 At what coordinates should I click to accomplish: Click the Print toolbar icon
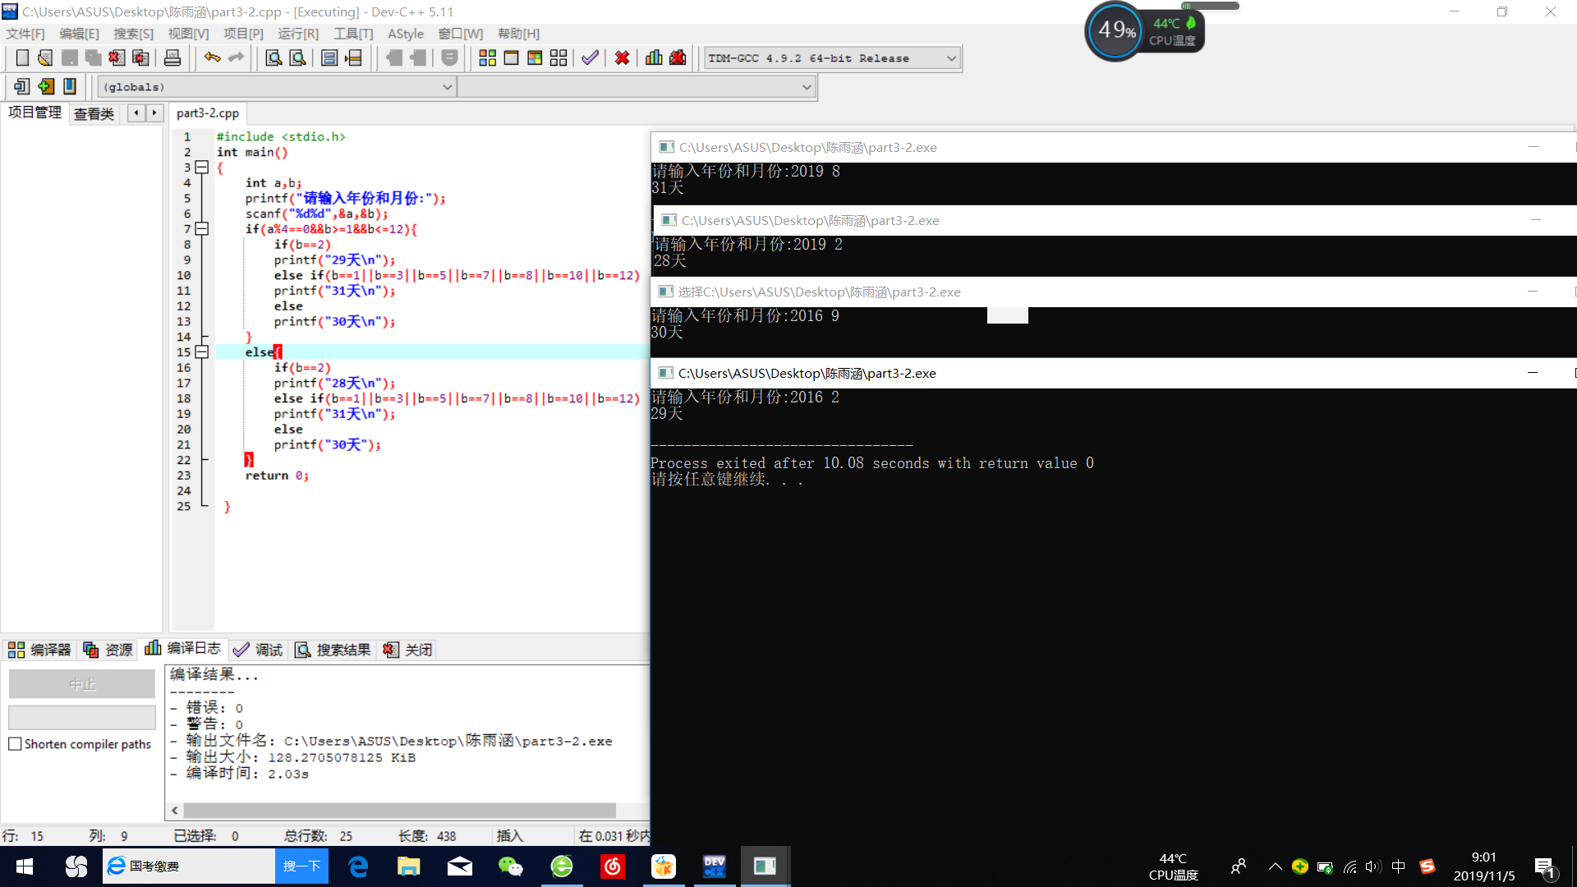click(x=172, y=58)
